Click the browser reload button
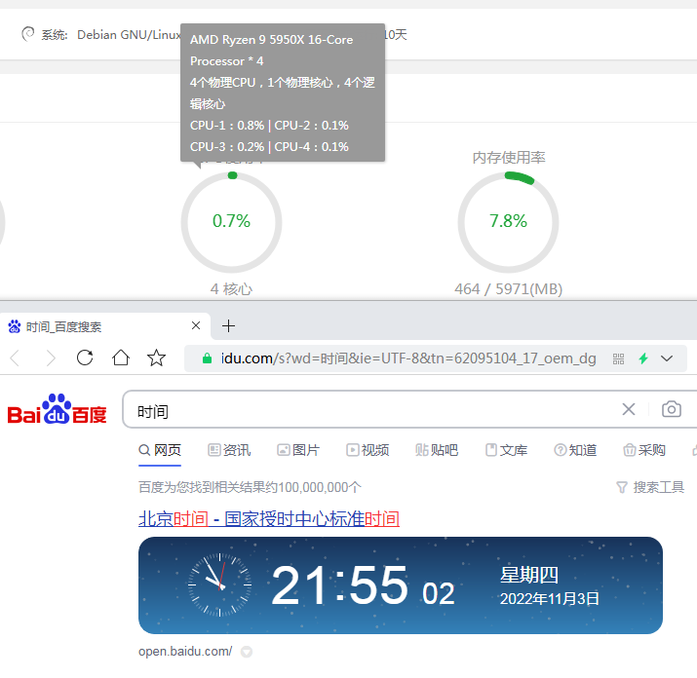697x678 pixels. (x=85, y=358)
